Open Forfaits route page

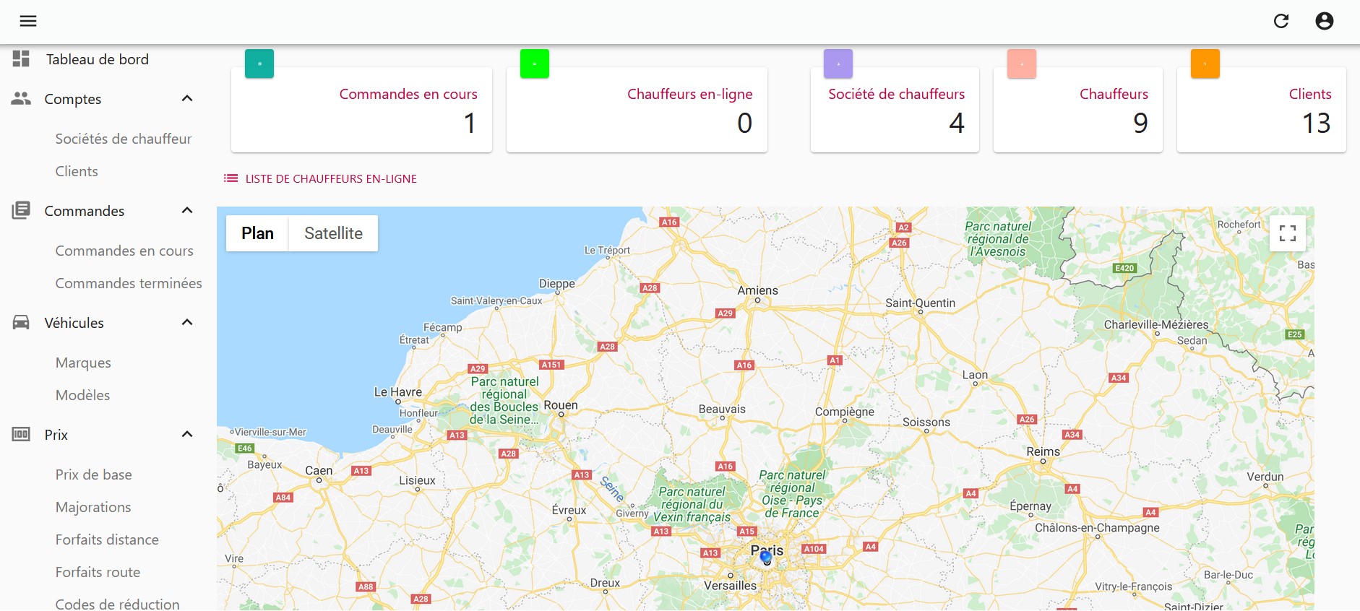[x=98, y=572]
